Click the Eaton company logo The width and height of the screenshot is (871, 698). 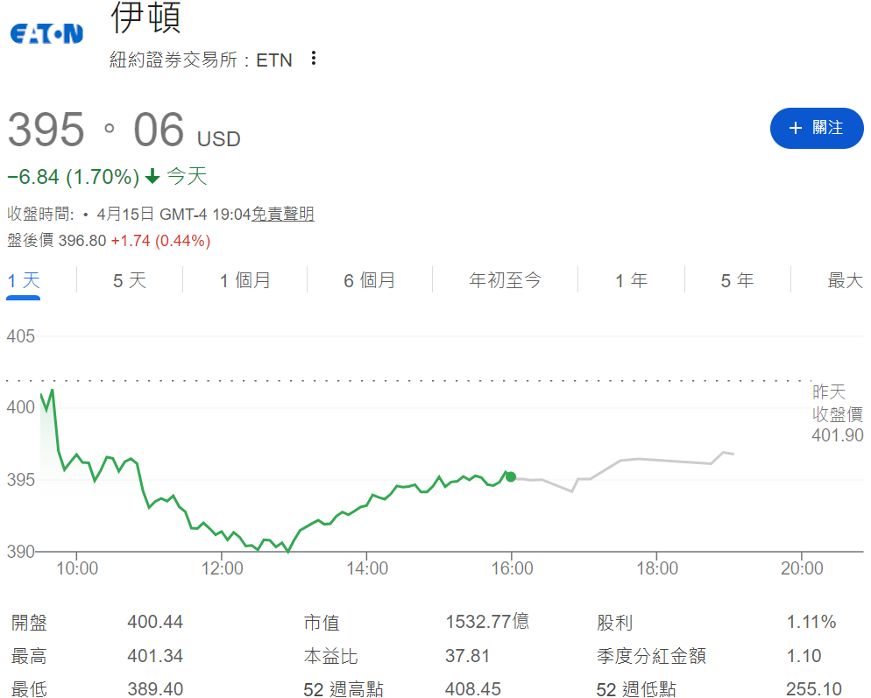pyautogui.click(x=46, y=34)
